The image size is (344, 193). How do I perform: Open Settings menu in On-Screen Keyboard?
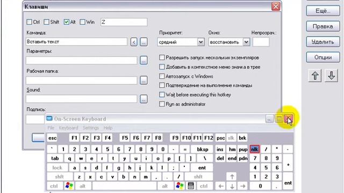[91, 128]
